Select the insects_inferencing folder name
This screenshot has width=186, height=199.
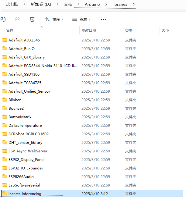click(x=25, y=194)
